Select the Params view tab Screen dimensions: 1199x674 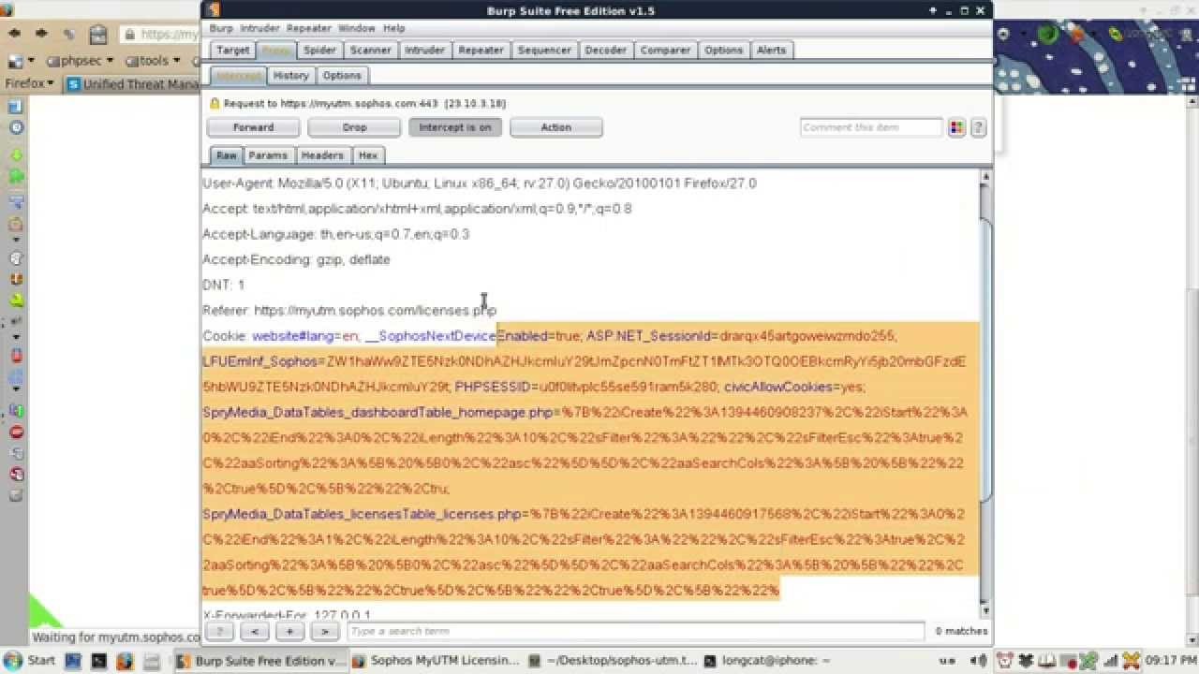coord(268,155)
